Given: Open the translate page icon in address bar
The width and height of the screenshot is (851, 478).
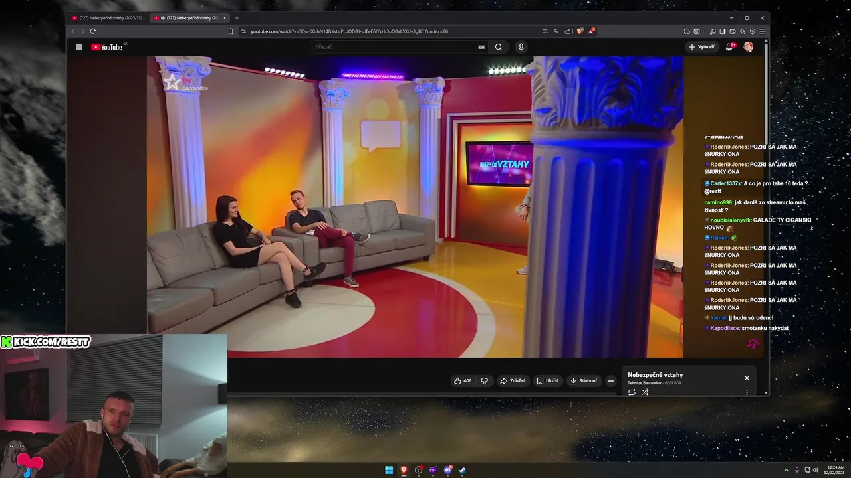Looking at the screenshot, I should [x=556, y=31].
